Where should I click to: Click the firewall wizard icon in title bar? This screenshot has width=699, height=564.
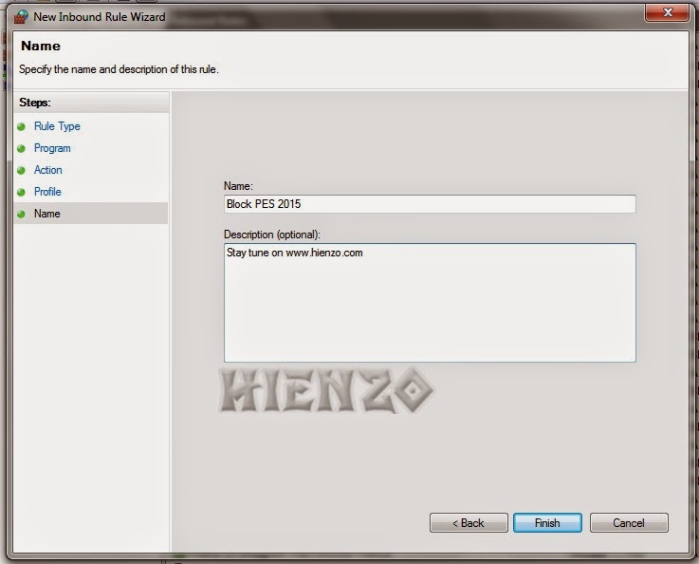(x=21, y=14)
